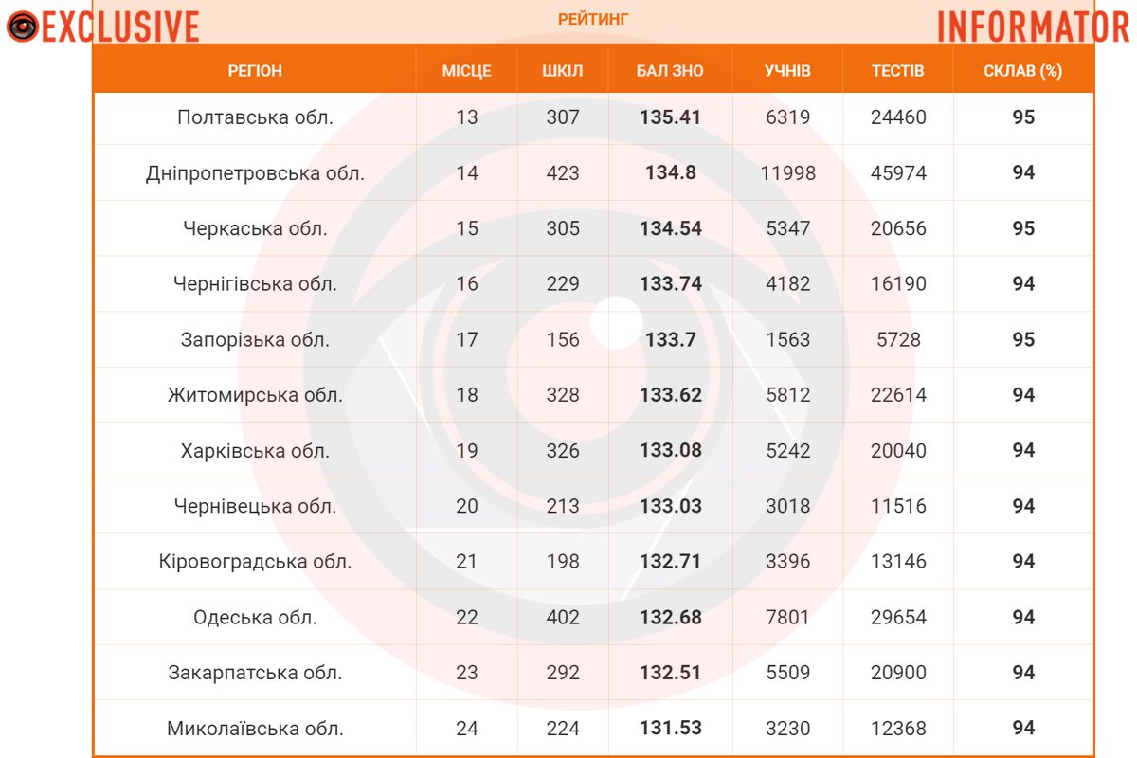Click Одеська обл. score 132.68
Viewport: 1137px width, 758px height.
pos(670,618)
